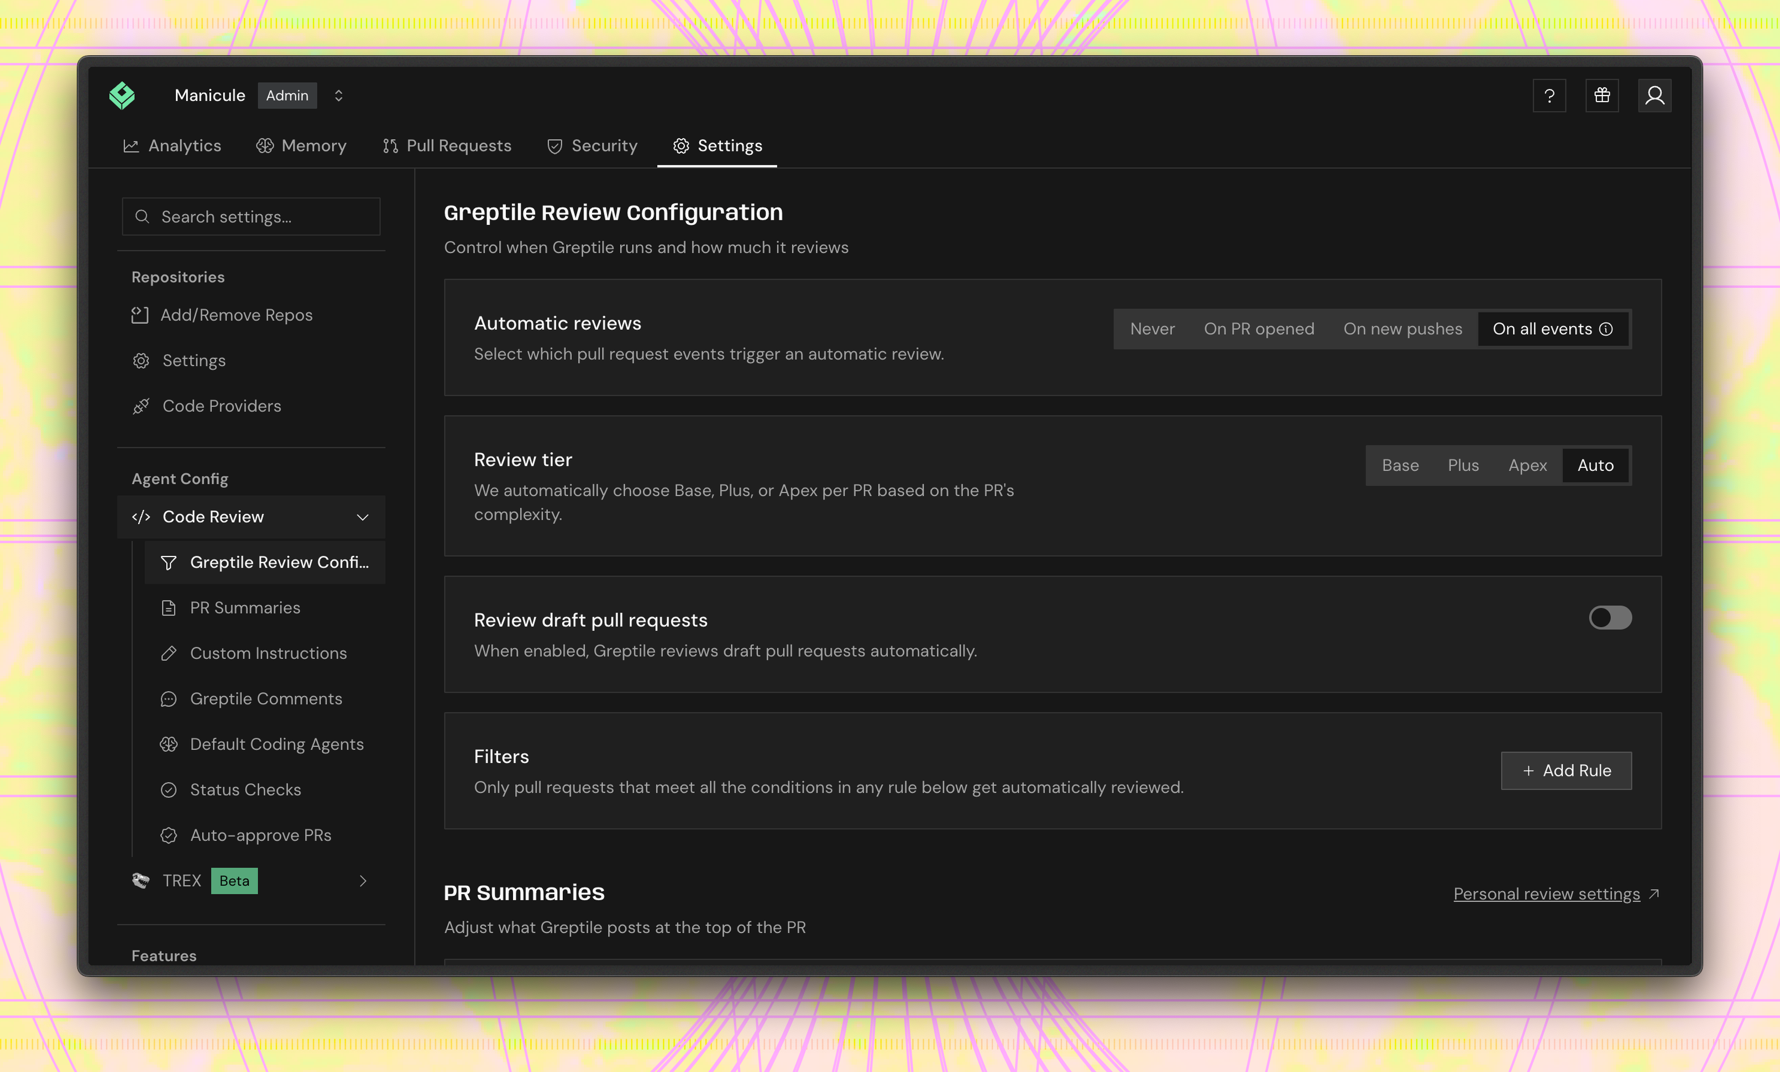Click the checkmark circle icon for Status Checks

tap(168, 790)
